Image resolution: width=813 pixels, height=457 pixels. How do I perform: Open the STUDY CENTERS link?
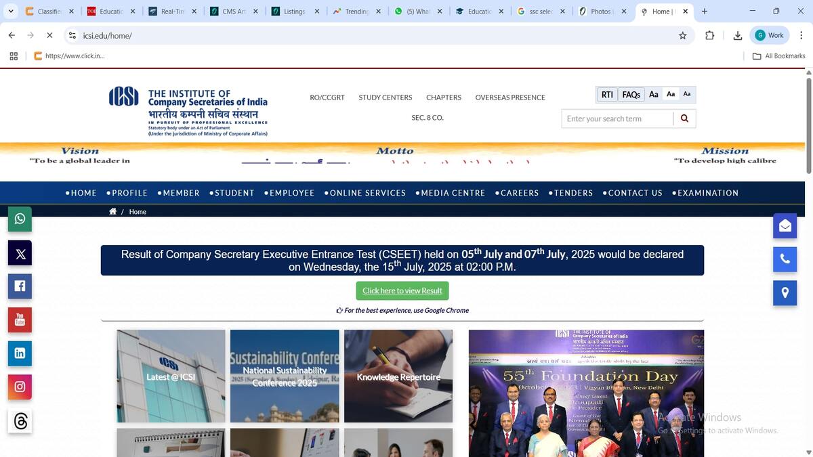tap(385, 97)
